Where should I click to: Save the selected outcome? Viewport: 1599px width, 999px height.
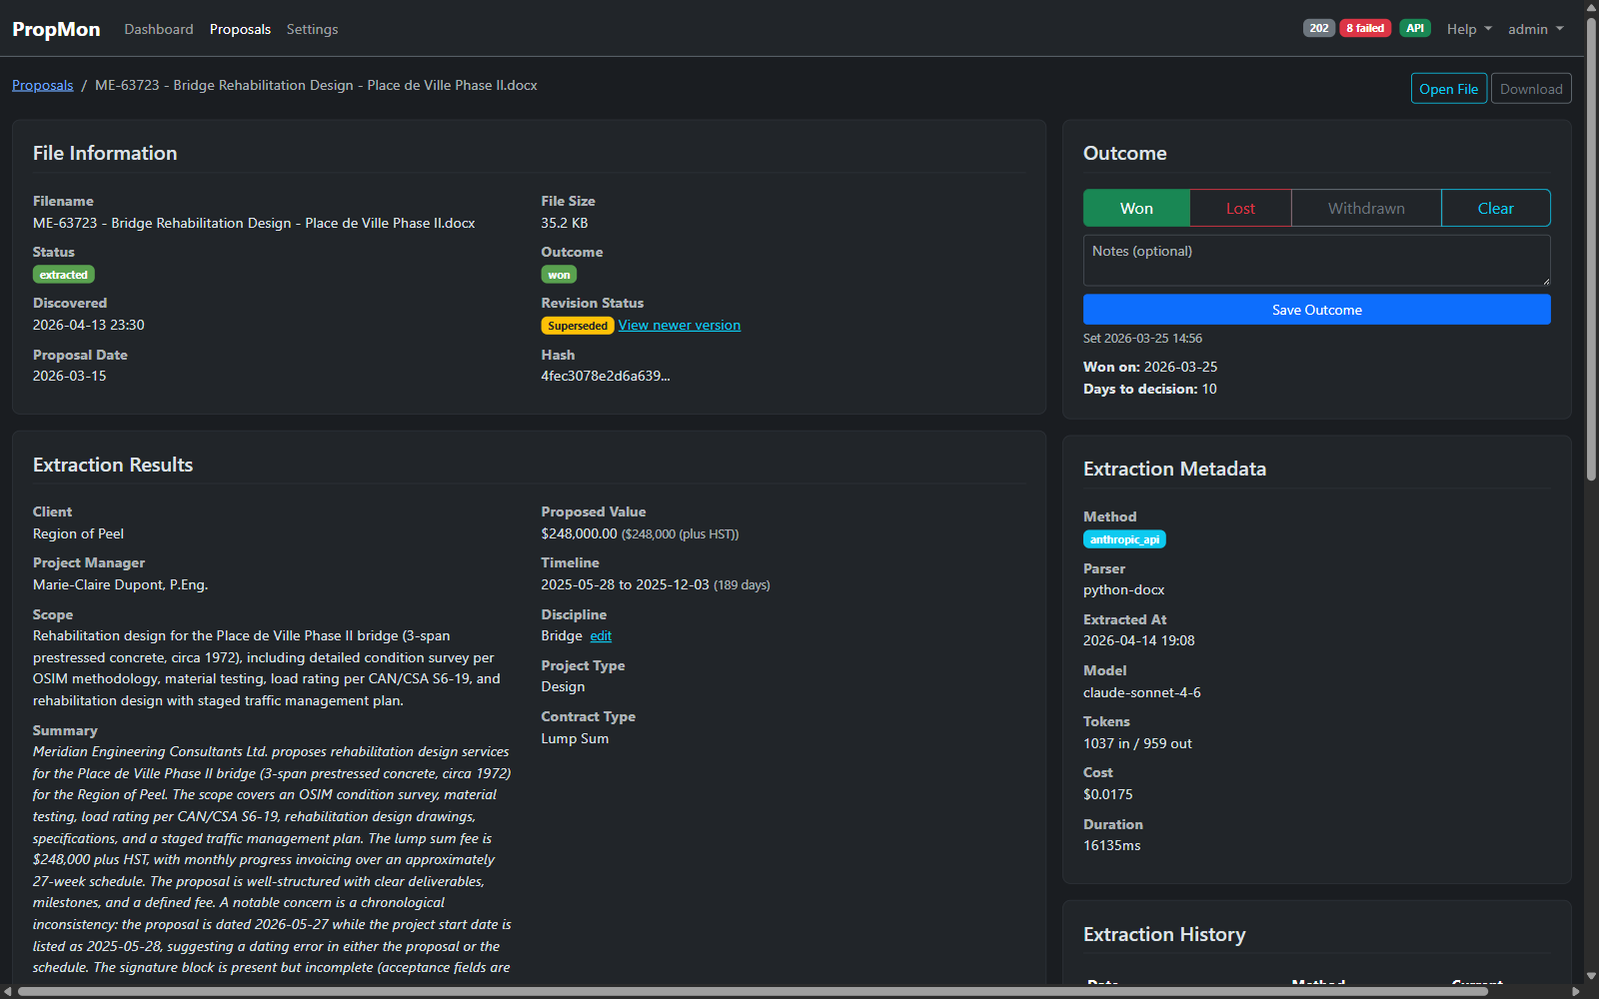(1315, 310)
